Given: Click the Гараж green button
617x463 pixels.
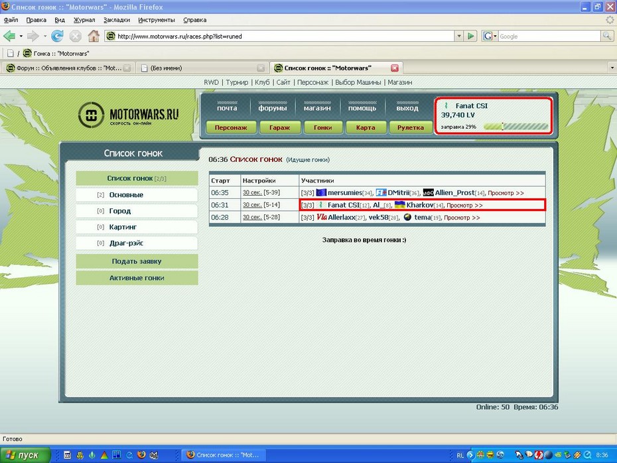Looking at the screenshot, I should pos(280,127).
